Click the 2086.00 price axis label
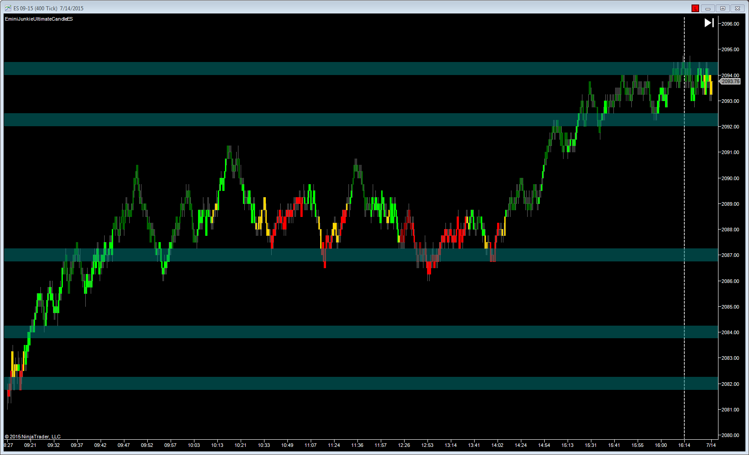This screenshot has height=455, width=749. [730, 281]
